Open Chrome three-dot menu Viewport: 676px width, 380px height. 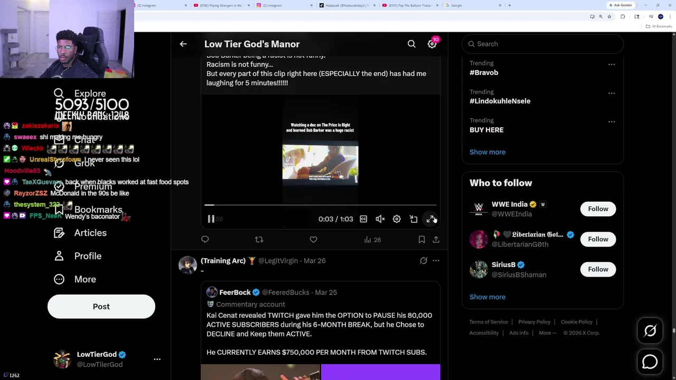(x=670, y=17)
